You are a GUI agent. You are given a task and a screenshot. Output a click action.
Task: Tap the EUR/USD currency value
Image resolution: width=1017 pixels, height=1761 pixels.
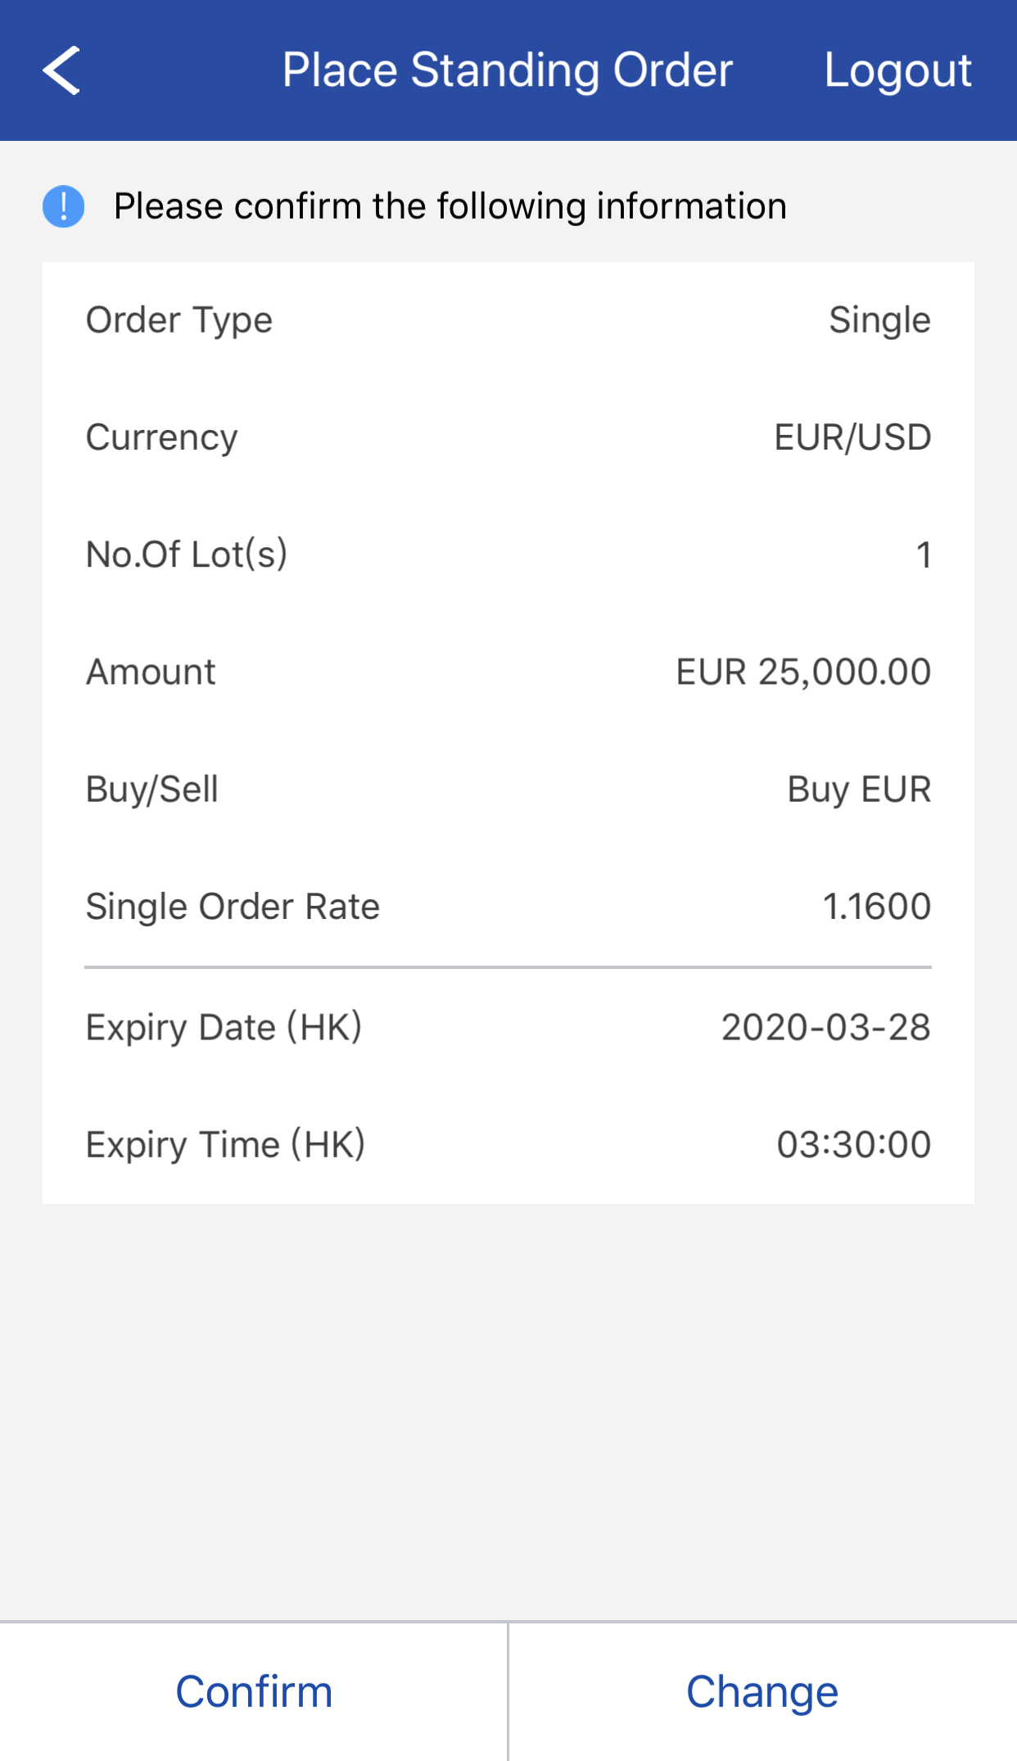(x=852, y=437)
